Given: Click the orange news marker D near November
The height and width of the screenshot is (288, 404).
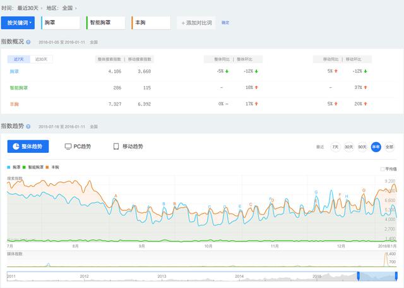Looking at the screenshot, I should 273,200.
